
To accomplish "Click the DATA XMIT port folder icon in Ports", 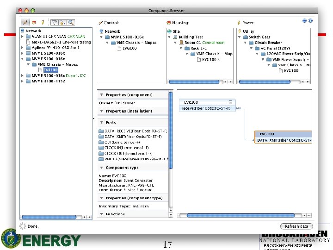I will (101, 137).
